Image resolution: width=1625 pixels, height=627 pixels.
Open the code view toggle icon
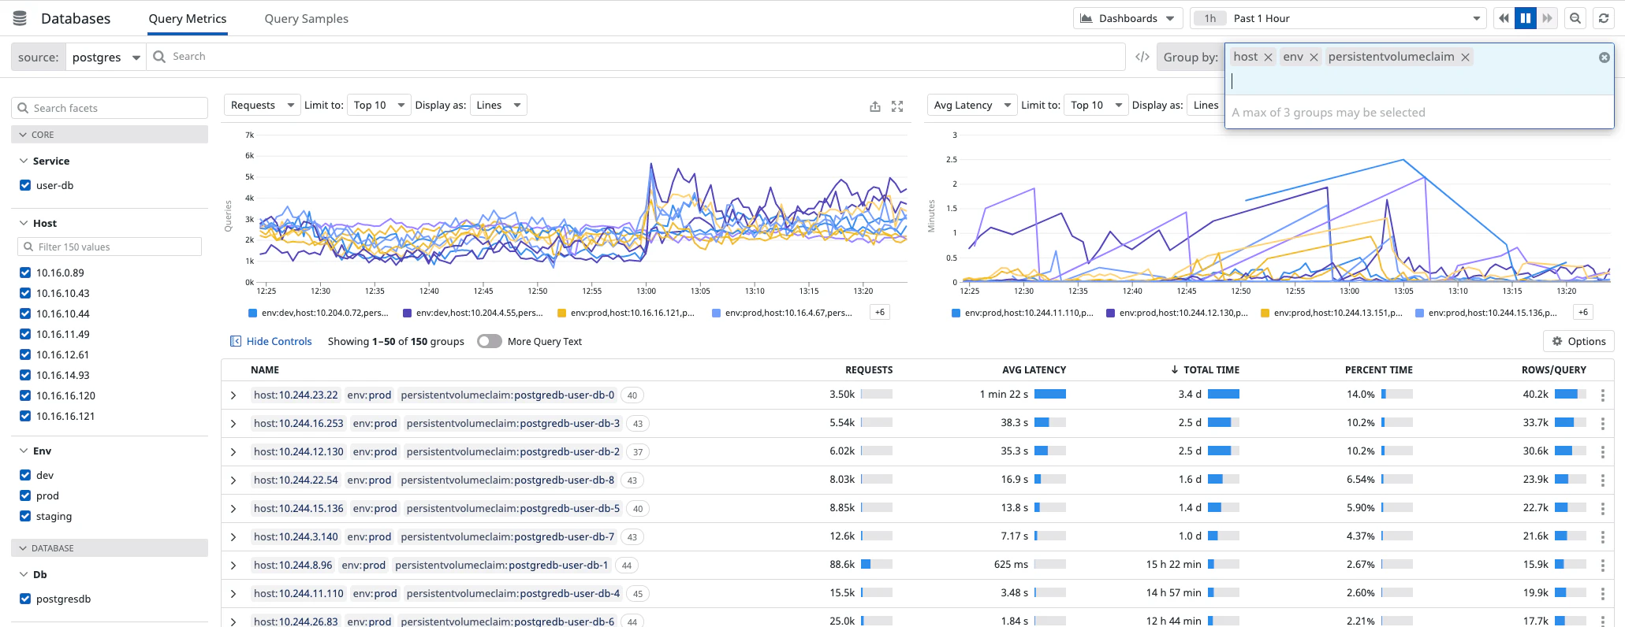(x=1142, y=57)
